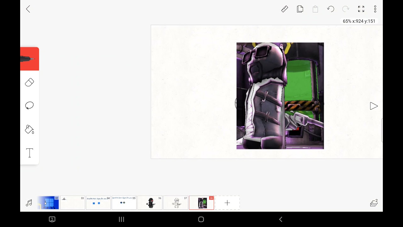Select frame 35 thumbnail
This screenshot has height=227, width=403.
[x=124, y=203]
